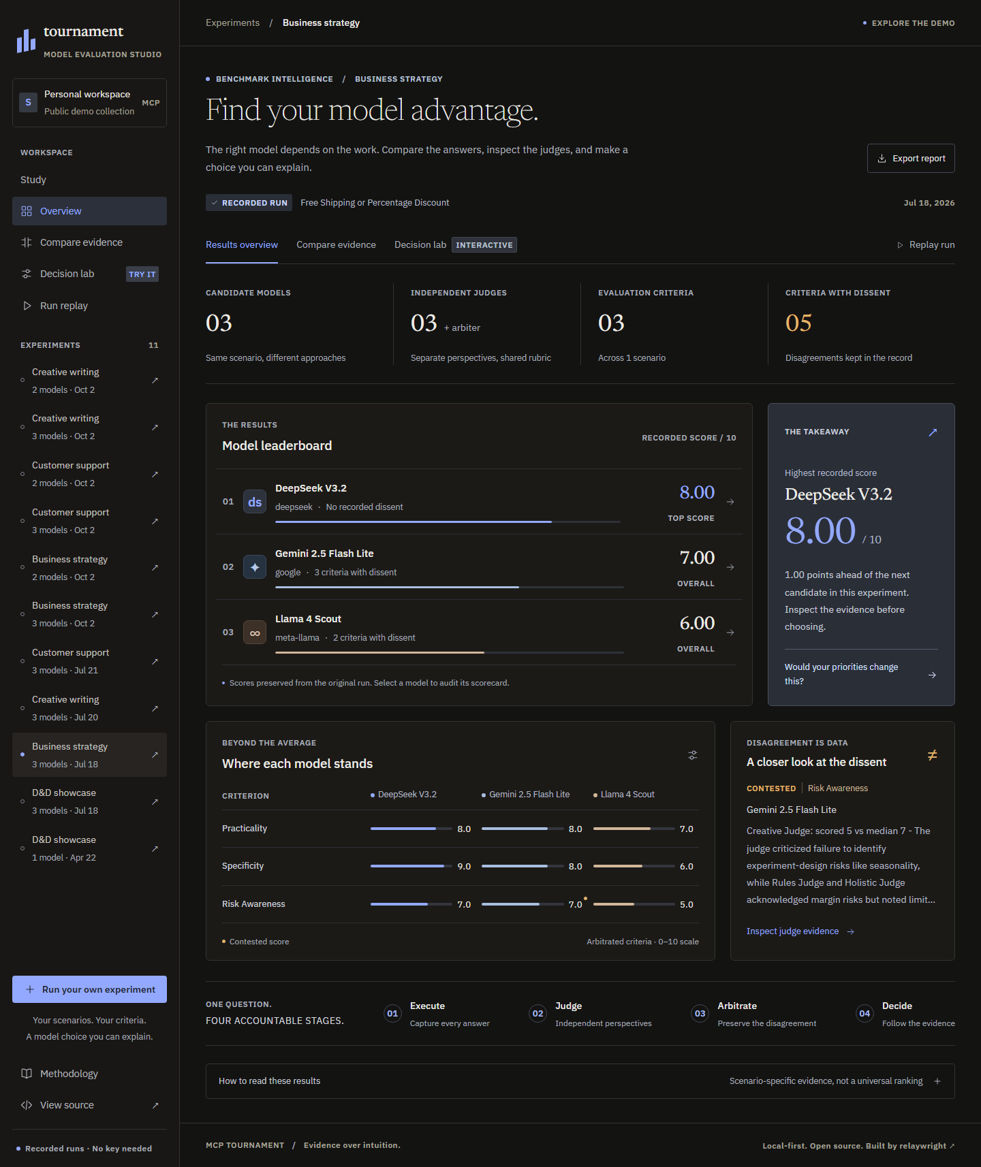Click the Run replay play icon
This screenshot has width=981, height=1167.
pyautogui.click(x=27, y=306)
